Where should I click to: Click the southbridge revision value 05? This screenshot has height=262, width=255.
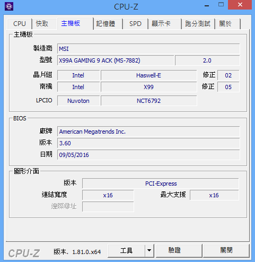[x=228, y=87]
